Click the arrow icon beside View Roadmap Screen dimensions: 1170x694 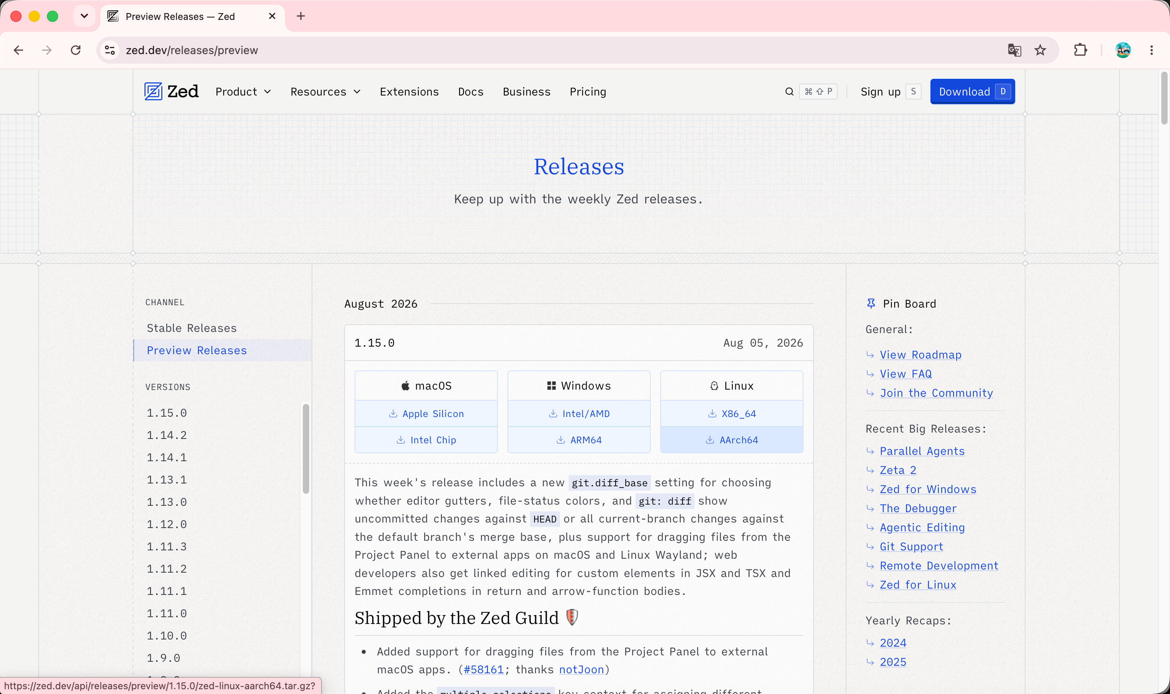870,355
